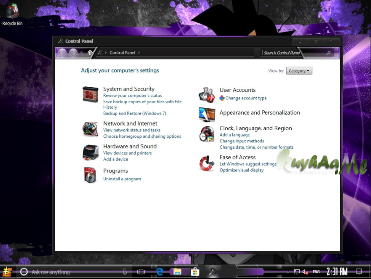
Task: Click the Ask me anything search box
Action: tap(73, 272)
